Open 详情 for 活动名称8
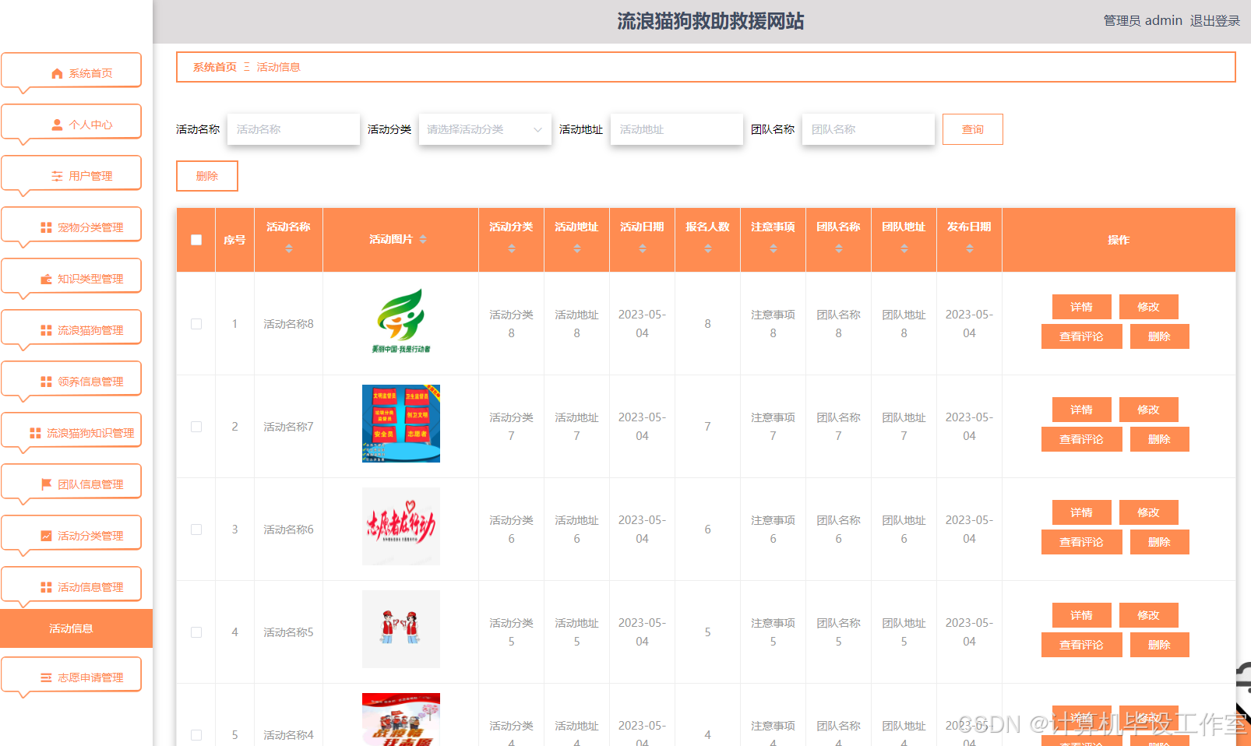The image size is (1251, 746). tap(1082, 307)
